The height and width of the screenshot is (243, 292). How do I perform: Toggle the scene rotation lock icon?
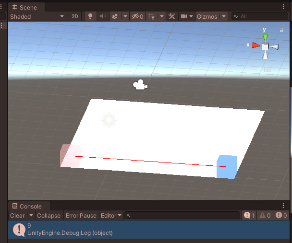[x=281, y=30]
